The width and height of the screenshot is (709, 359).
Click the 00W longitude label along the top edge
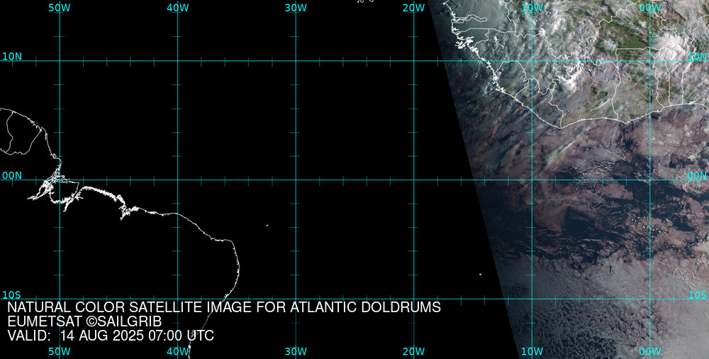pos(650,8)
